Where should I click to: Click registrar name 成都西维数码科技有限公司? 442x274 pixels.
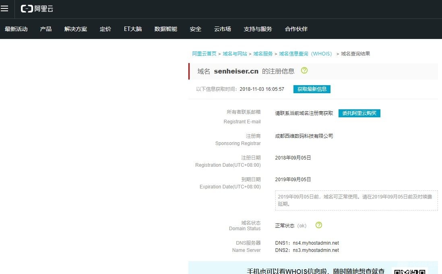(304, 136)
